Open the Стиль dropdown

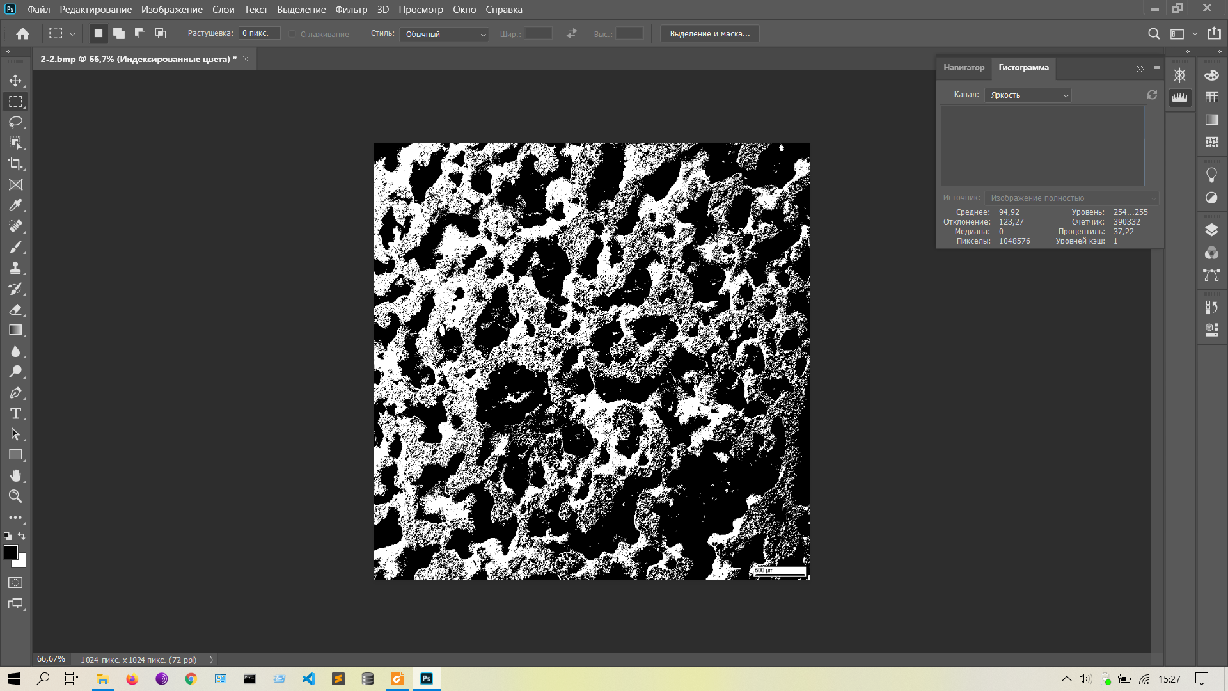444,34
